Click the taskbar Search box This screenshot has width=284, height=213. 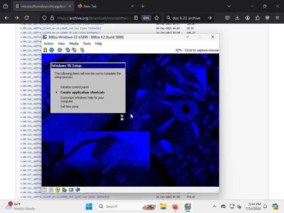(x=126, y=206)
